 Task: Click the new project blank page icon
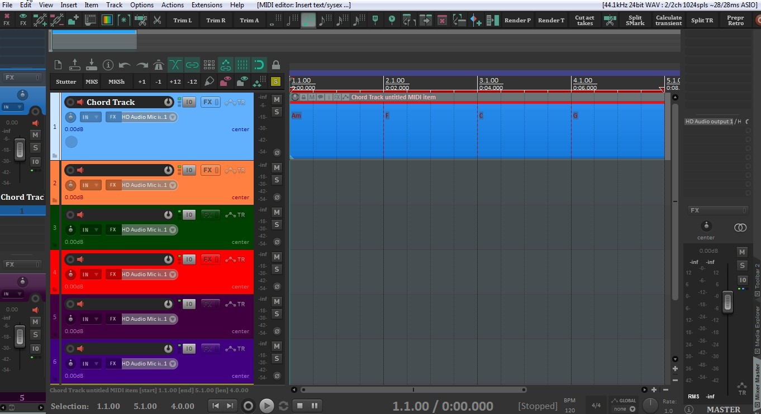[57, 65]
